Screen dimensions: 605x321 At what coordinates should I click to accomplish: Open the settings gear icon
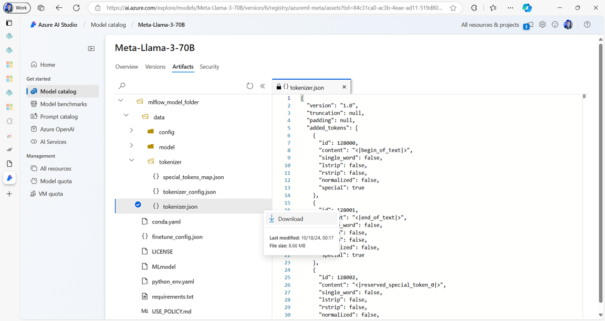[x=543, y=25]
